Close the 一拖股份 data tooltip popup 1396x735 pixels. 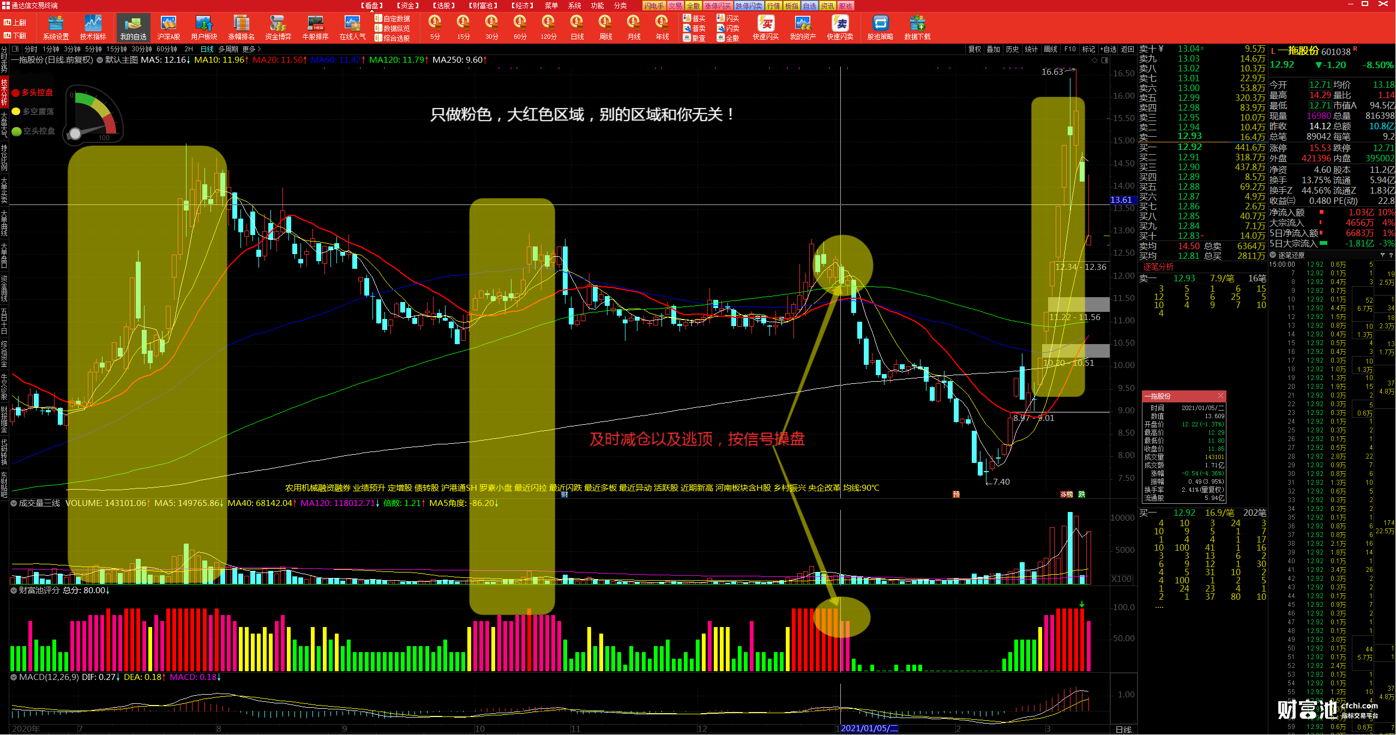[x=1220, y=396]
